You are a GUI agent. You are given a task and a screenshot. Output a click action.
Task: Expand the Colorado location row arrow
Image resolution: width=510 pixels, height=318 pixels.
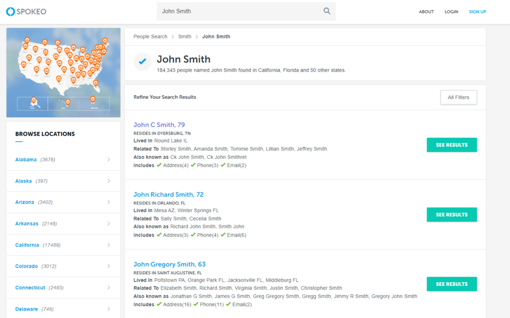[109, 266]
